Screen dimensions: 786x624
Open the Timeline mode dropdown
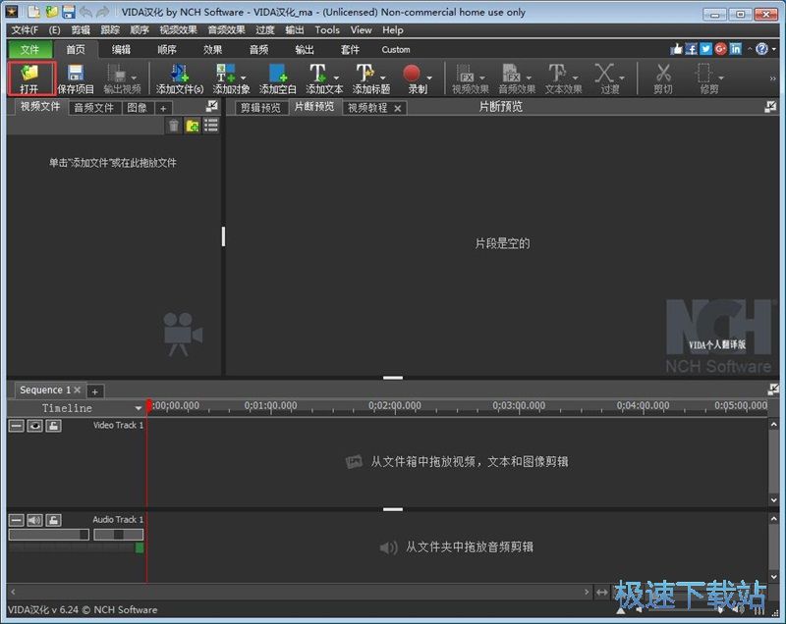(x=139, y=408)
